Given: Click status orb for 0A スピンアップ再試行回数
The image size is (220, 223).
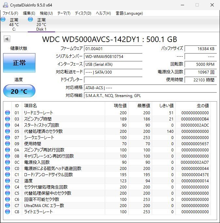Looking at the screenshot, I should tap(8, 150).
